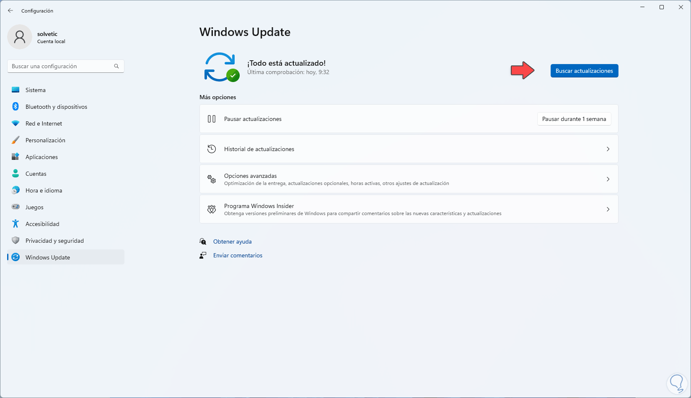This screenshot has width=691, height=398.
Task: Click the search magnifier icon
Action: 116,66
